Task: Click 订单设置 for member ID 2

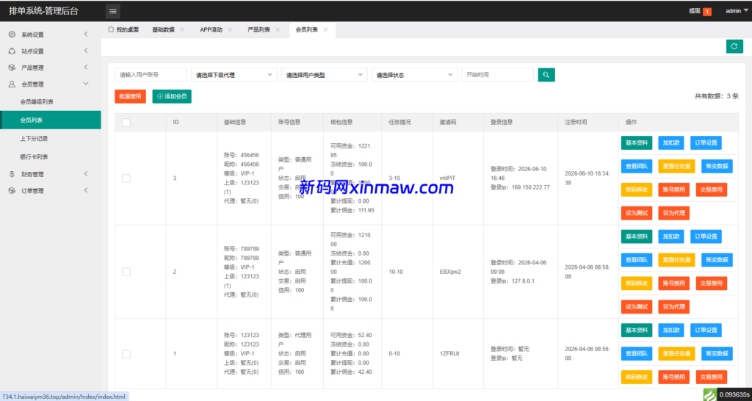Action: tap(706, 236)
